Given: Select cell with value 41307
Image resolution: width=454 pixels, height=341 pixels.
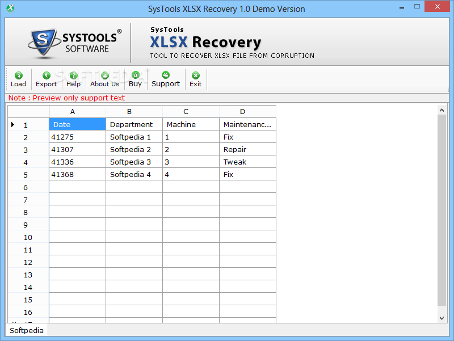Looking at the screenshot, I should pos(77,149).
